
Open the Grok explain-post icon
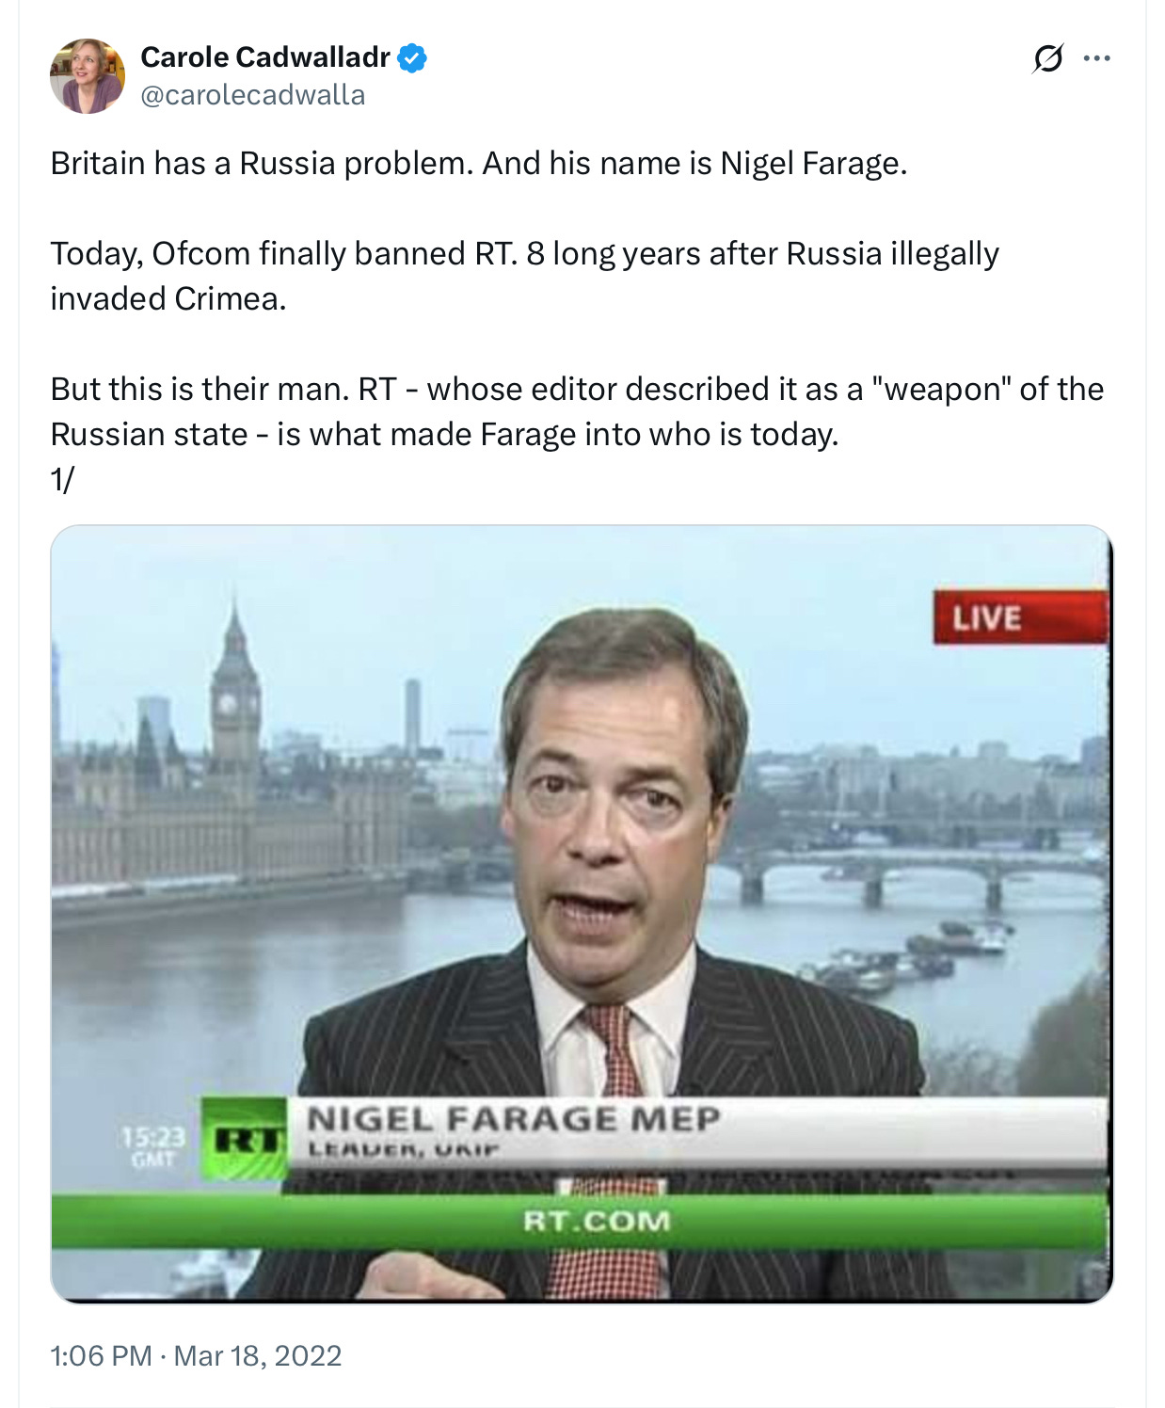point(1047,58)
